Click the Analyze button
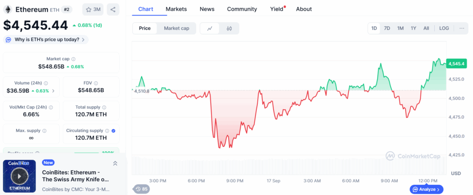Viewport: 473px width, 195px height. 427,189
